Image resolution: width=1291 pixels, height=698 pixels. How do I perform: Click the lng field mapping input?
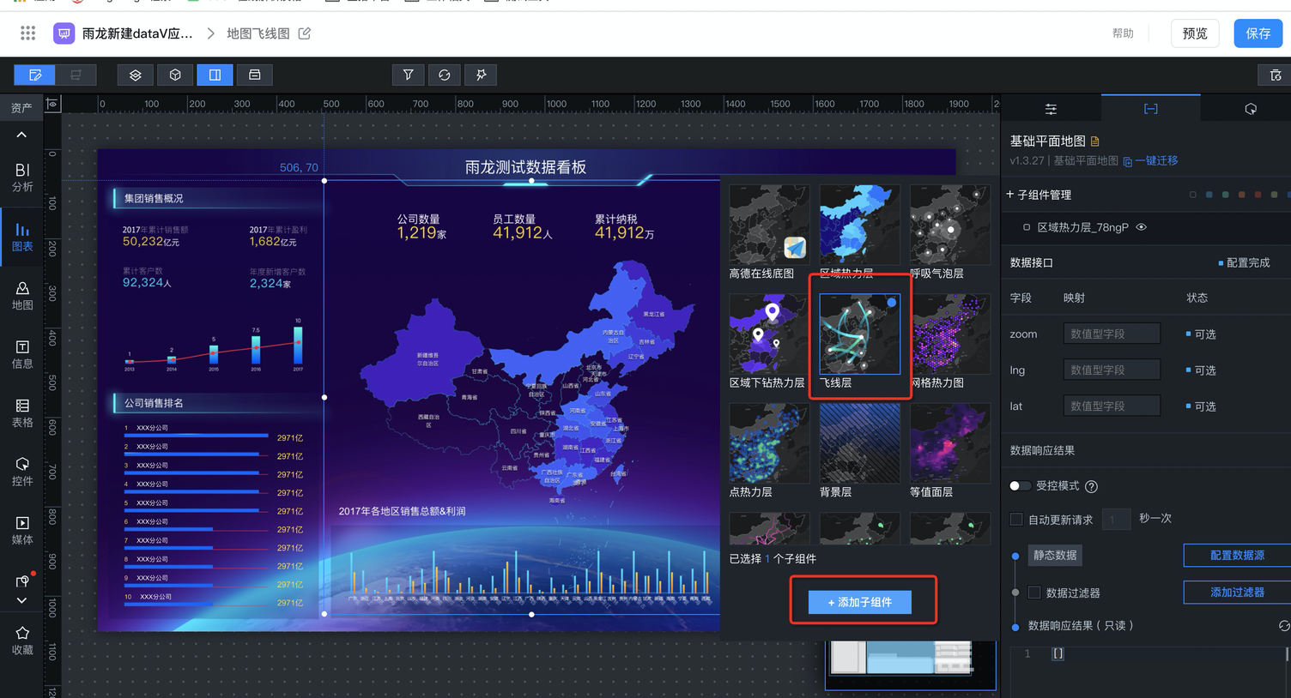tap(1112, 370)
